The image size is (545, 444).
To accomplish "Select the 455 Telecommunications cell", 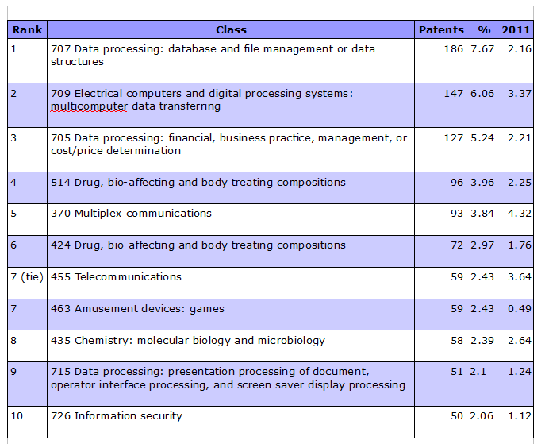I will pos(117,276).
